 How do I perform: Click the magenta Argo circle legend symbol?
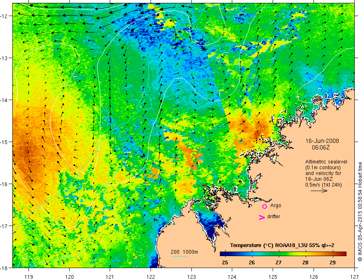(x=264, y=206)
